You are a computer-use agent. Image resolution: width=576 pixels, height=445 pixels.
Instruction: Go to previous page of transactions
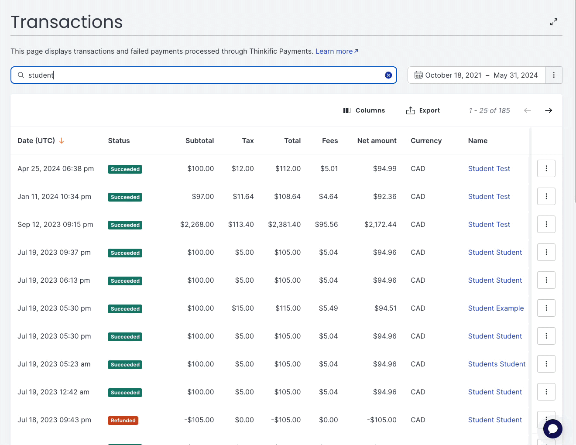tap(527, 110)
